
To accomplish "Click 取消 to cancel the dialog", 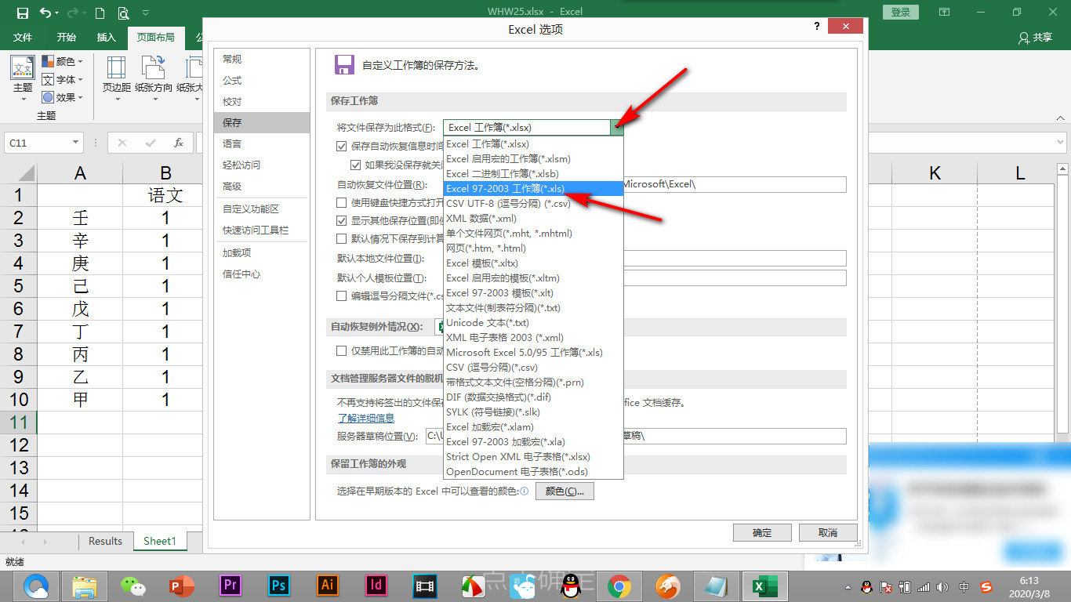I will (828, 533).
